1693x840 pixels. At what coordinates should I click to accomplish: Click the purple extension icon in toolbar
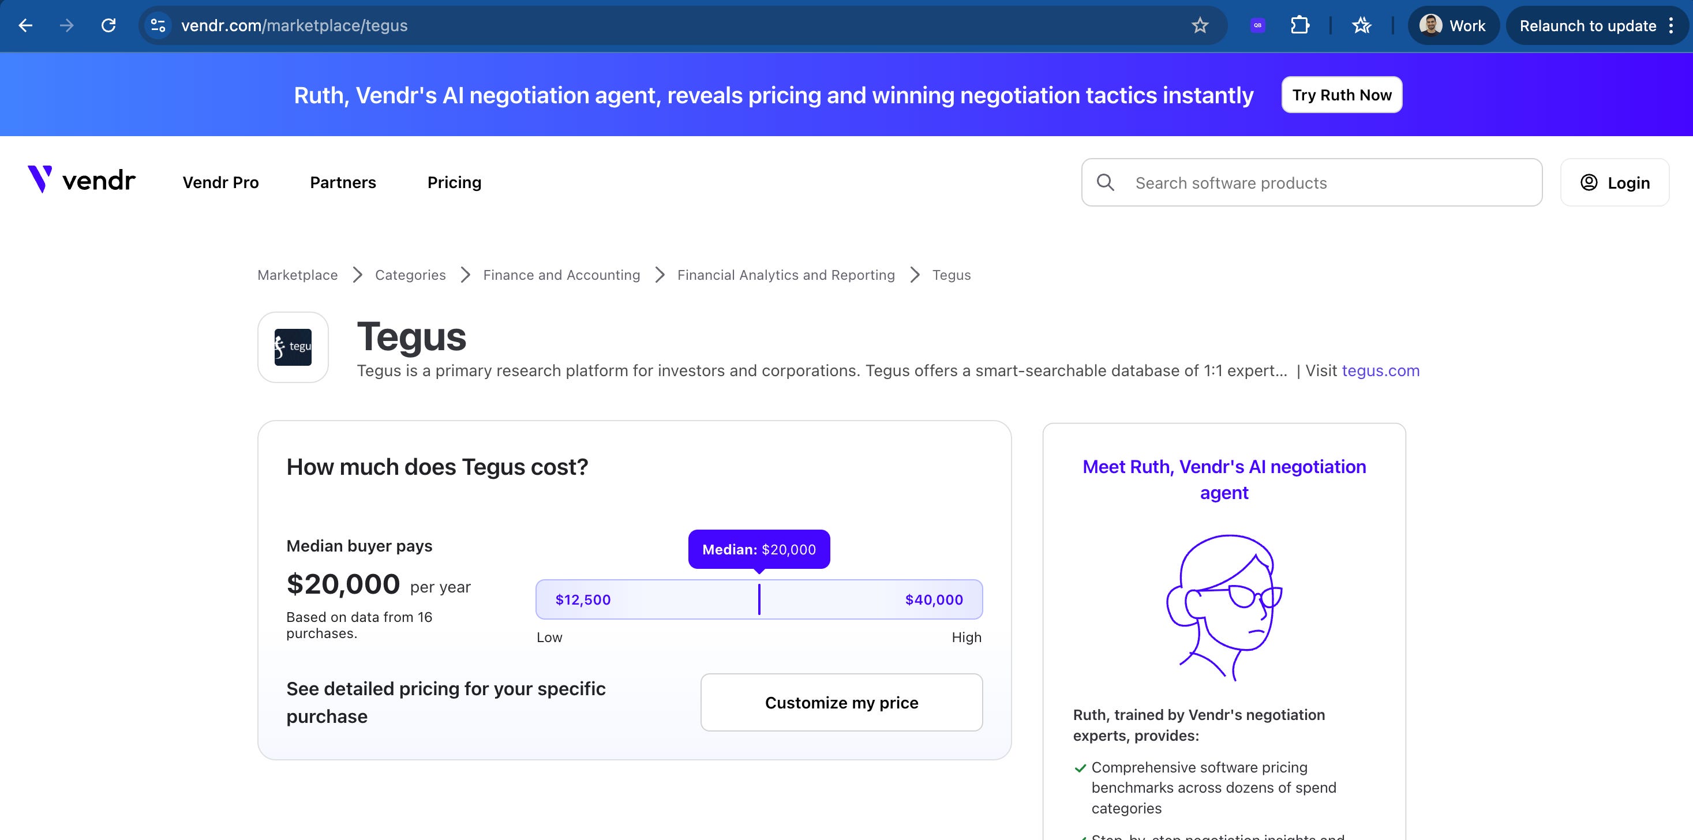click(x=1257, y=25)
